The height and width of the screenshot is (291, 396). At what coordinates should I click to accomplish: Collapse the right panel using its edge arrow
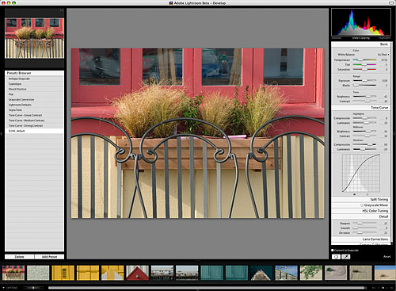tap(394, 134)
